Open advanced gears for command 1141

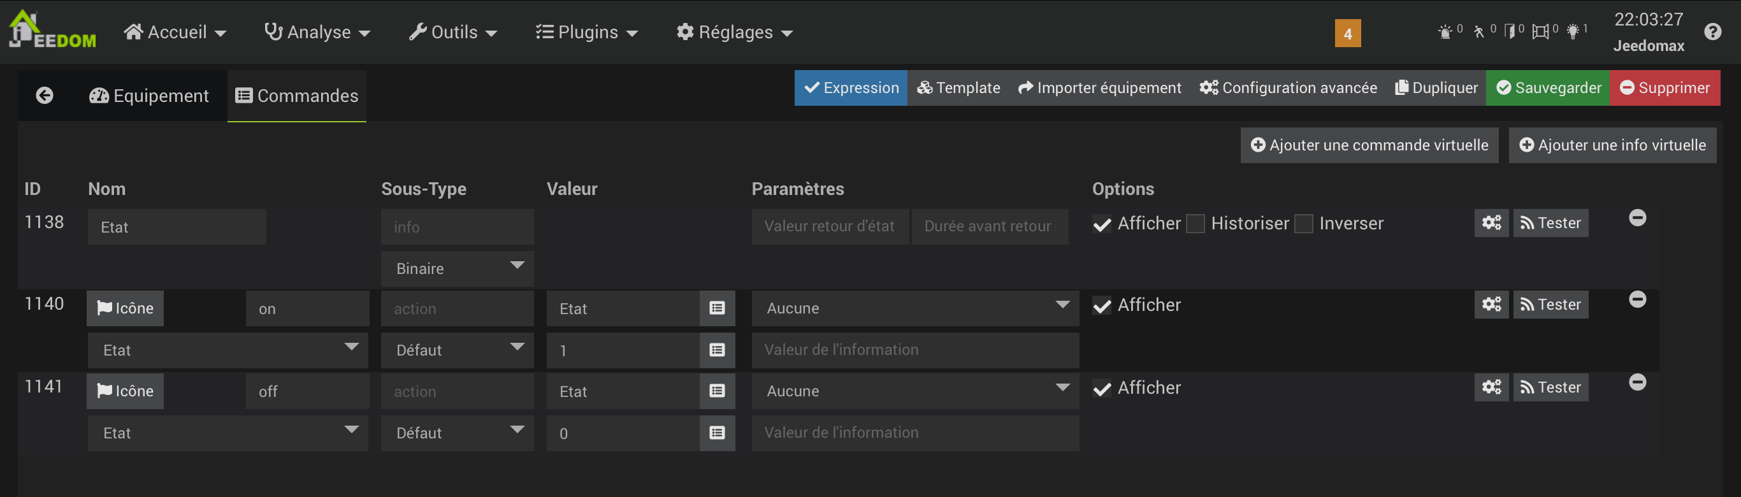coord(1491,387)
